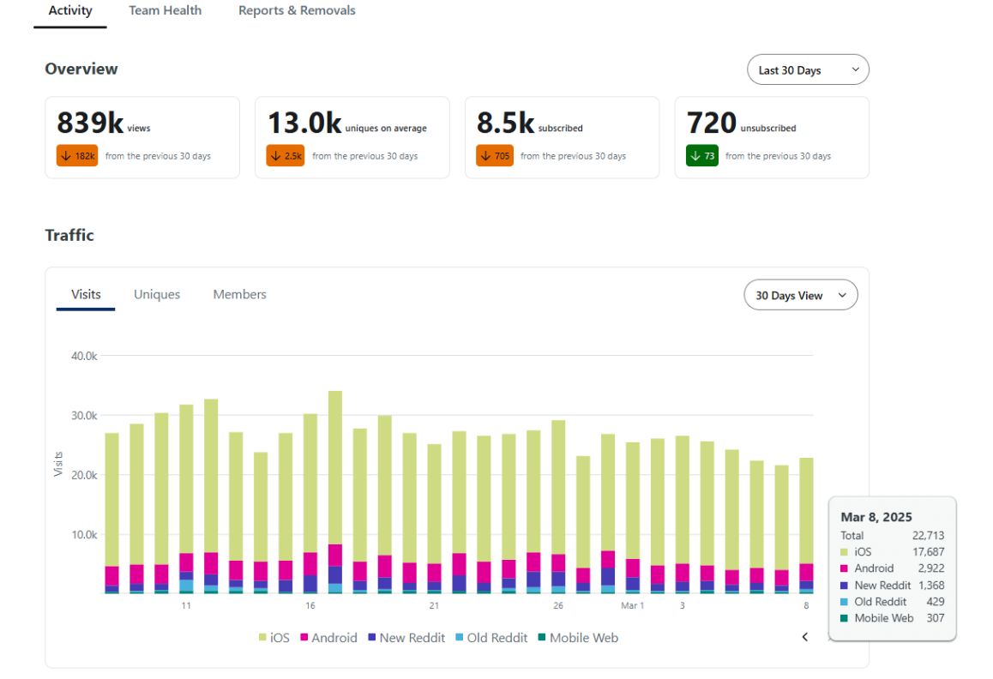
Task: Switch to the Activity tab
Action: click(70, 11)
